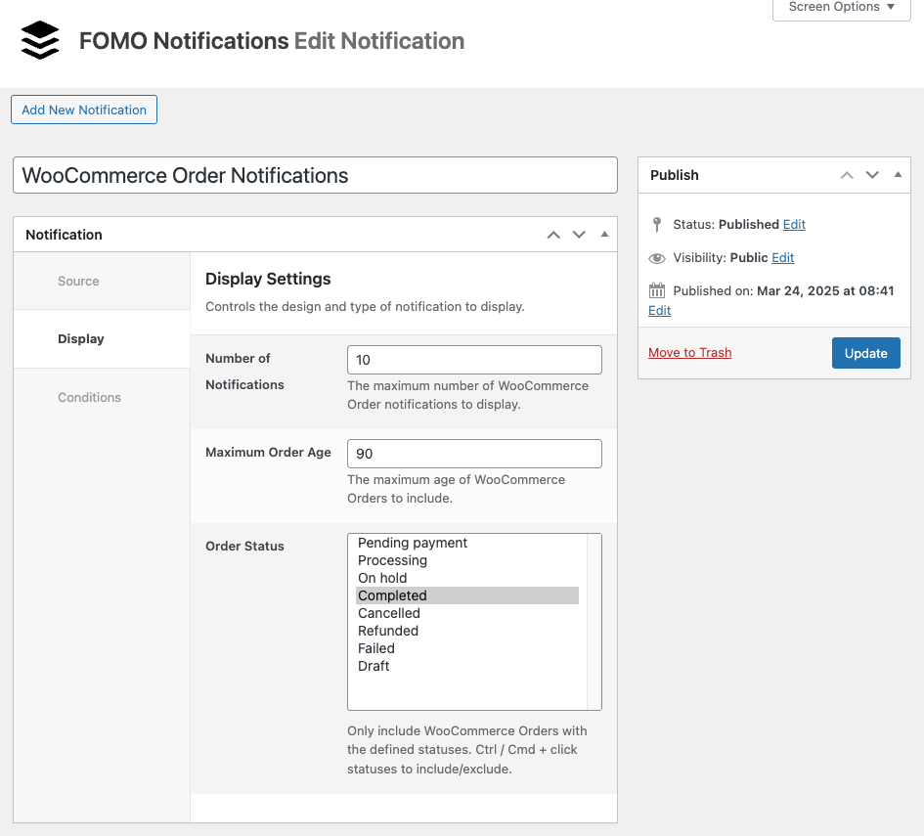Edit the Published status link
This screenshot has height=836, width=924.
[x=794, y=224]
